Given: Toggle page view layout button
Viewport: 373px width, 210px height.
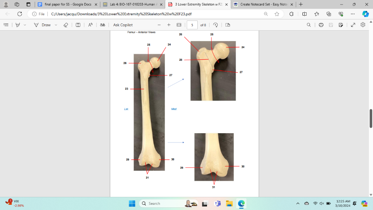Looking at the screenshot, I should click(x=228, y=25).
